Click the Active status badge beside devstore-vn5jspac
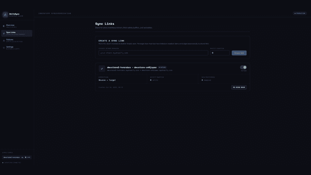Screen dimensions: 311x175 pos(162,68)
